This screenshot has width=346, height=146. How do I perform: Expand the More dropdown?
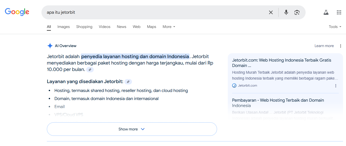[x=169, y=27]
